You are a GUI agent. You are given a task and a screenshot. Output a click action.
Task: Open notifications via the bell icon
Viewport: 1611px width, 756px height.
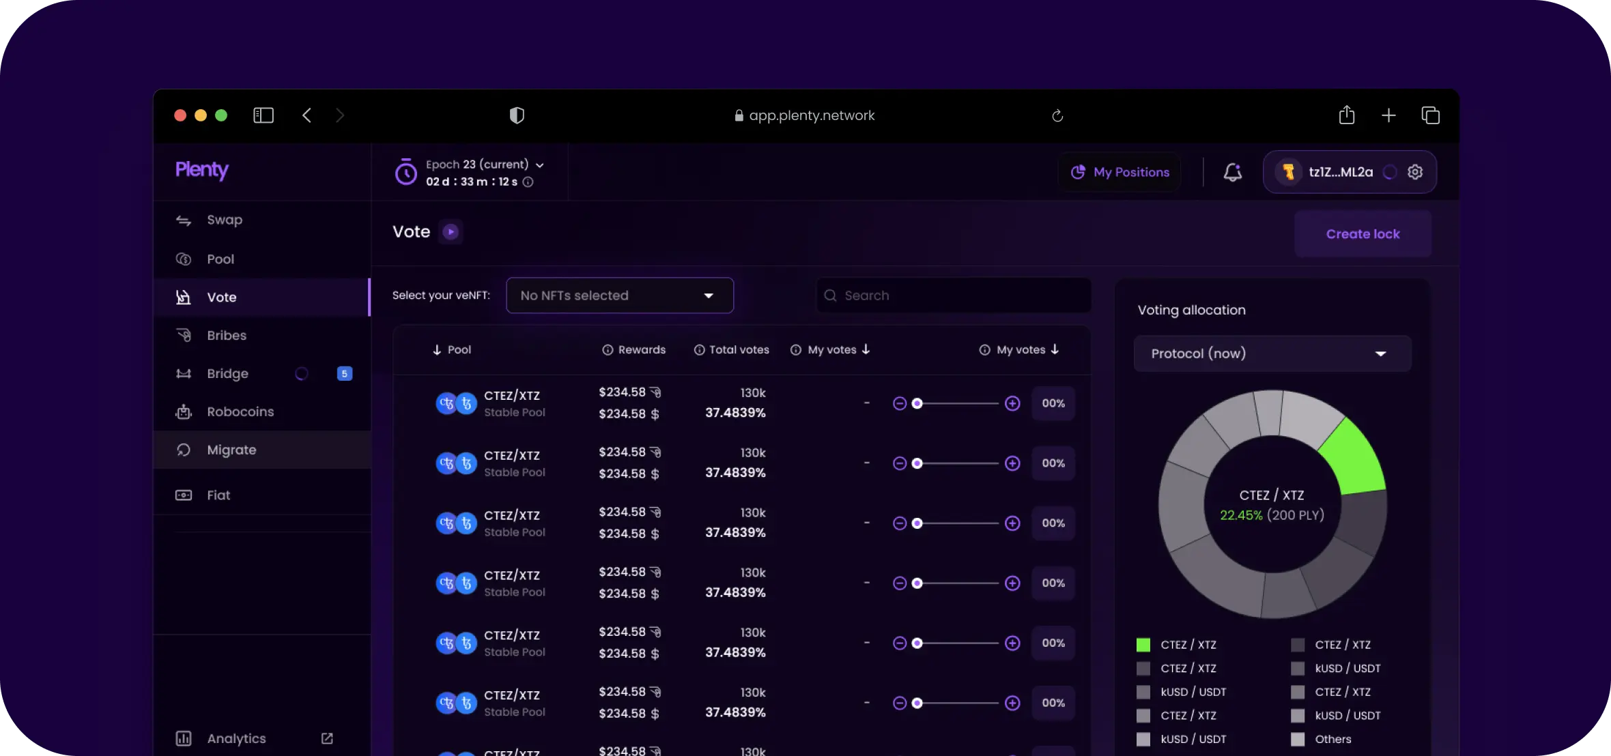point(1232,172)
